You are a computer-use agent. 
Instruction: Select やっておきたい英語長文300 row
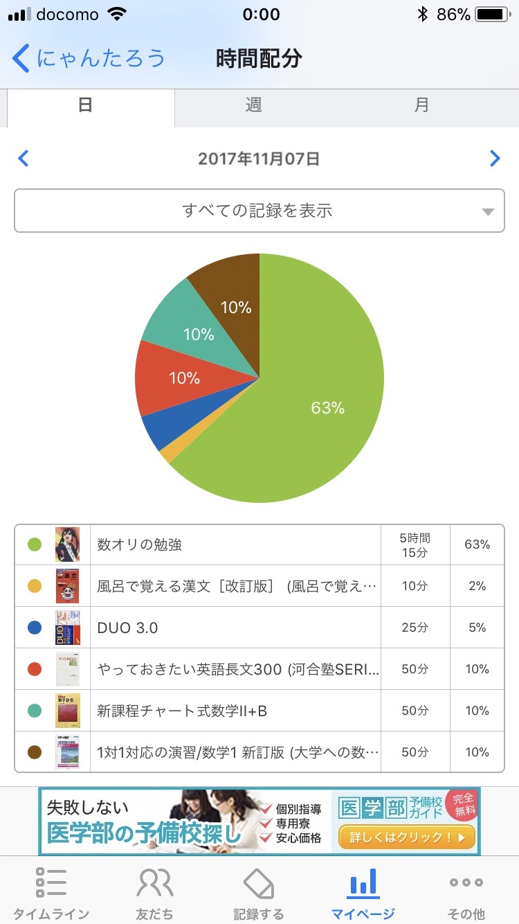click(259, 669)
